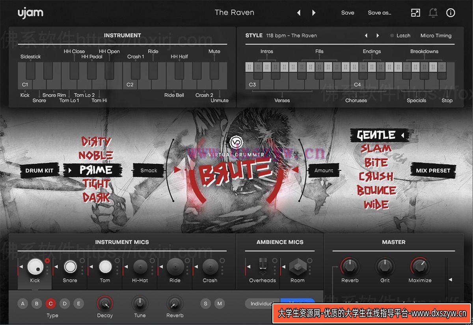Choose the Slam mix preset
This screenshot has width=473, height=325.
click(376, 149)
